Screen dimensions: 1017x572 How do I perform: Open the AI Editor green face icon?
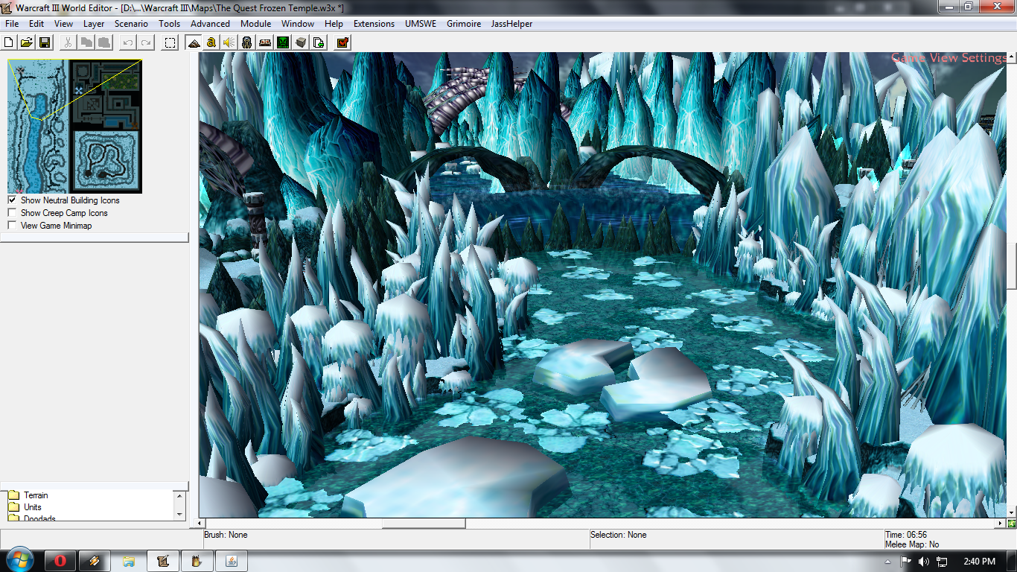(283, 42)
